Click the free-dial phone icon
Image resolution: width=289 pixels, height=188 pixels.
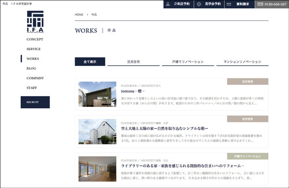click(260, 4)
